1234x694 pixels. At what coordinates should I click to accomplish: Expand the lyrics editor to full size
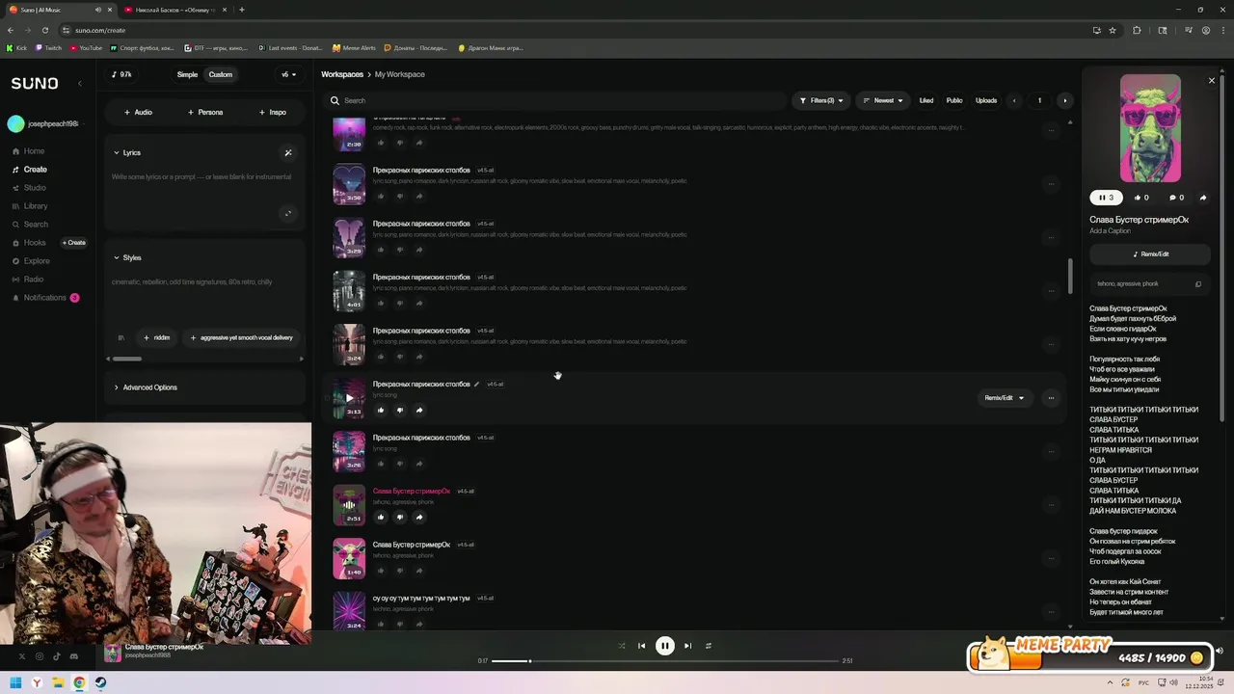(x=287, y=214)
